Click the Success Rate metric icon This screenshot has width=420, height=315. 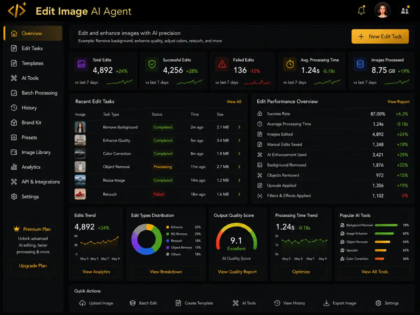click(260, 114)
